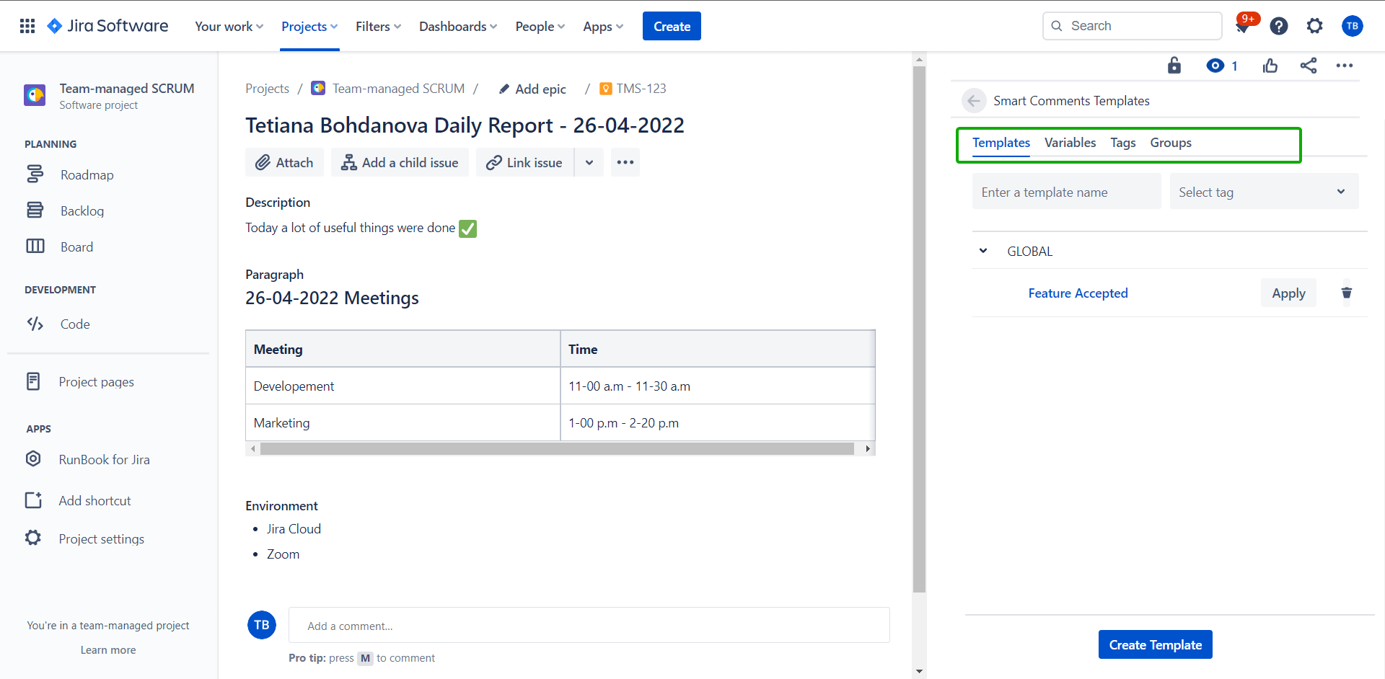
Task: Switch to the Variables tab
Action: pyautogui.click(x=1070, y=143)
